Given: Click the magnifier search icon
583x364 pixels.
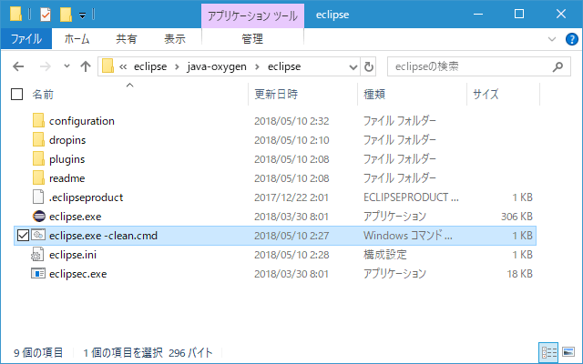Looking at the screenshot, I should click(x=557, y=66).
